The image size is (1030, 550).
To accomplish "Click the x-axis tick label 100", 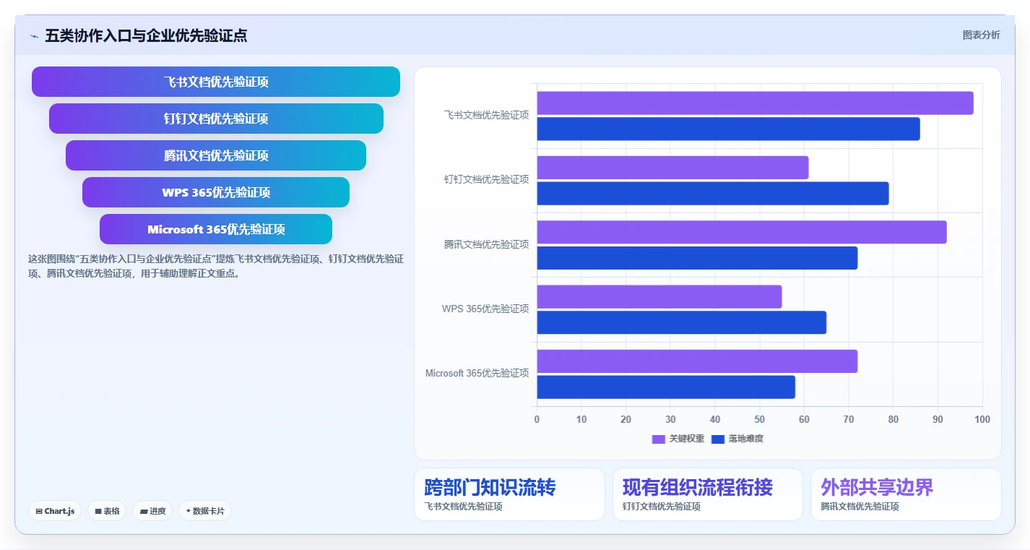I will 982,419.
